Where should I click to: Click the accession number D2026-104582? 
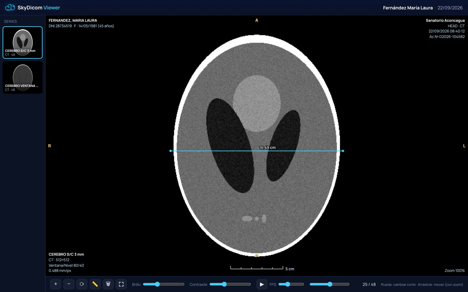447,37
